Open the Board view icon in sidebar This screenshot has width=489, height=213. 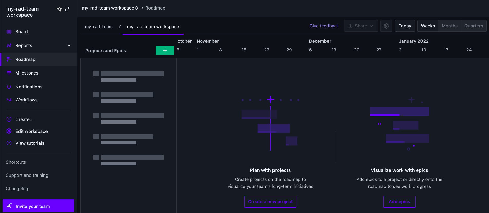tap(9, 32)
